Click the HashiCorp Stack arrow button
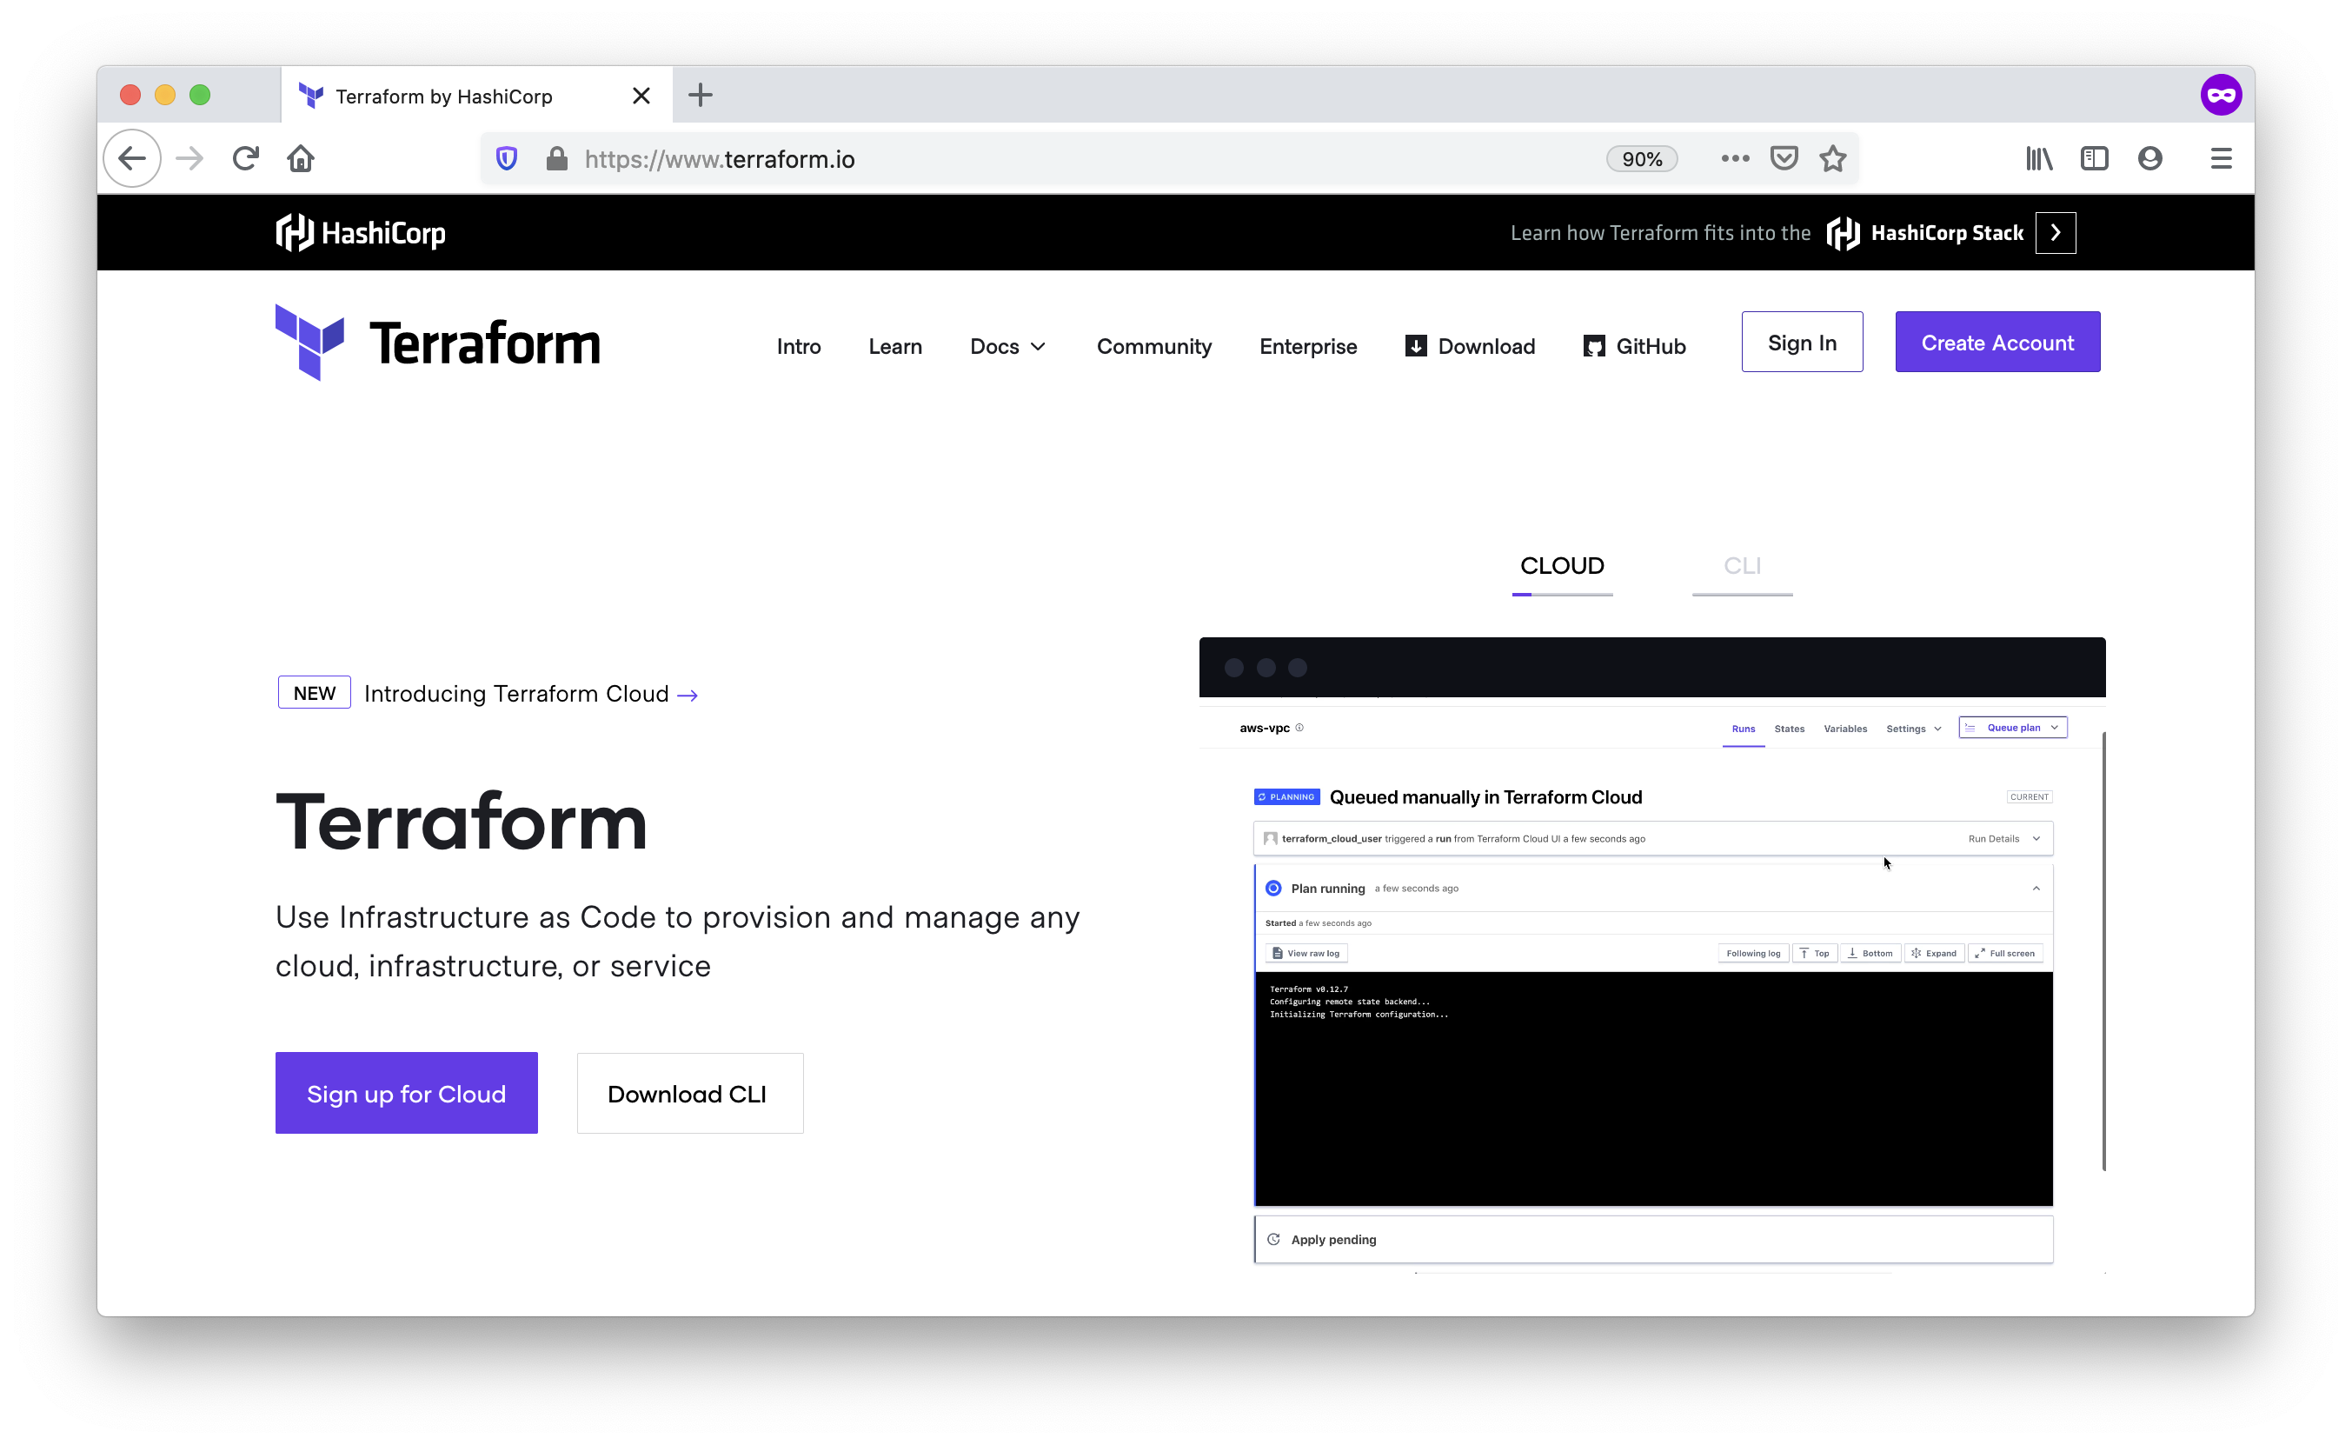The image size is (2352, 1445). pos(2055,233)
